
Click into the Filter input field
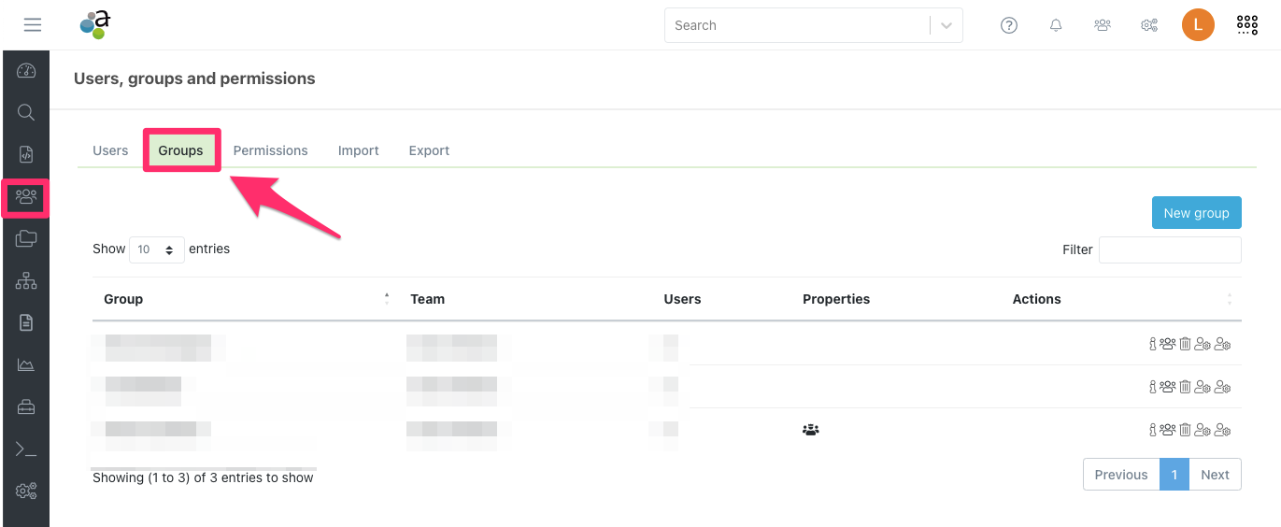point(1170,249)
